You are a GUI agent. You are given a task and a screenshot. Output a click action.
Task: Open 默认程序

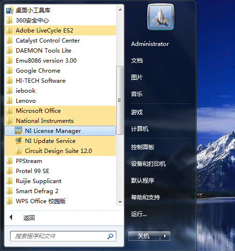pyautogui.click(x=143, y=181)
